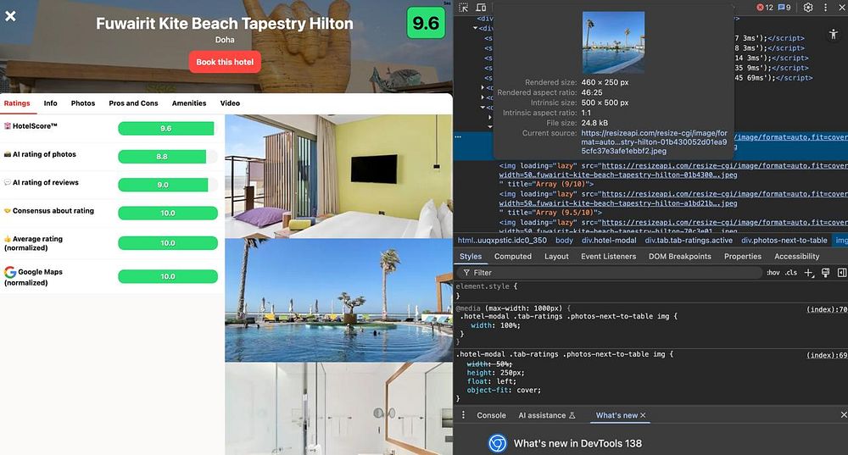Close the What's new drawer tab
The image size is (848, 455).
643,415
